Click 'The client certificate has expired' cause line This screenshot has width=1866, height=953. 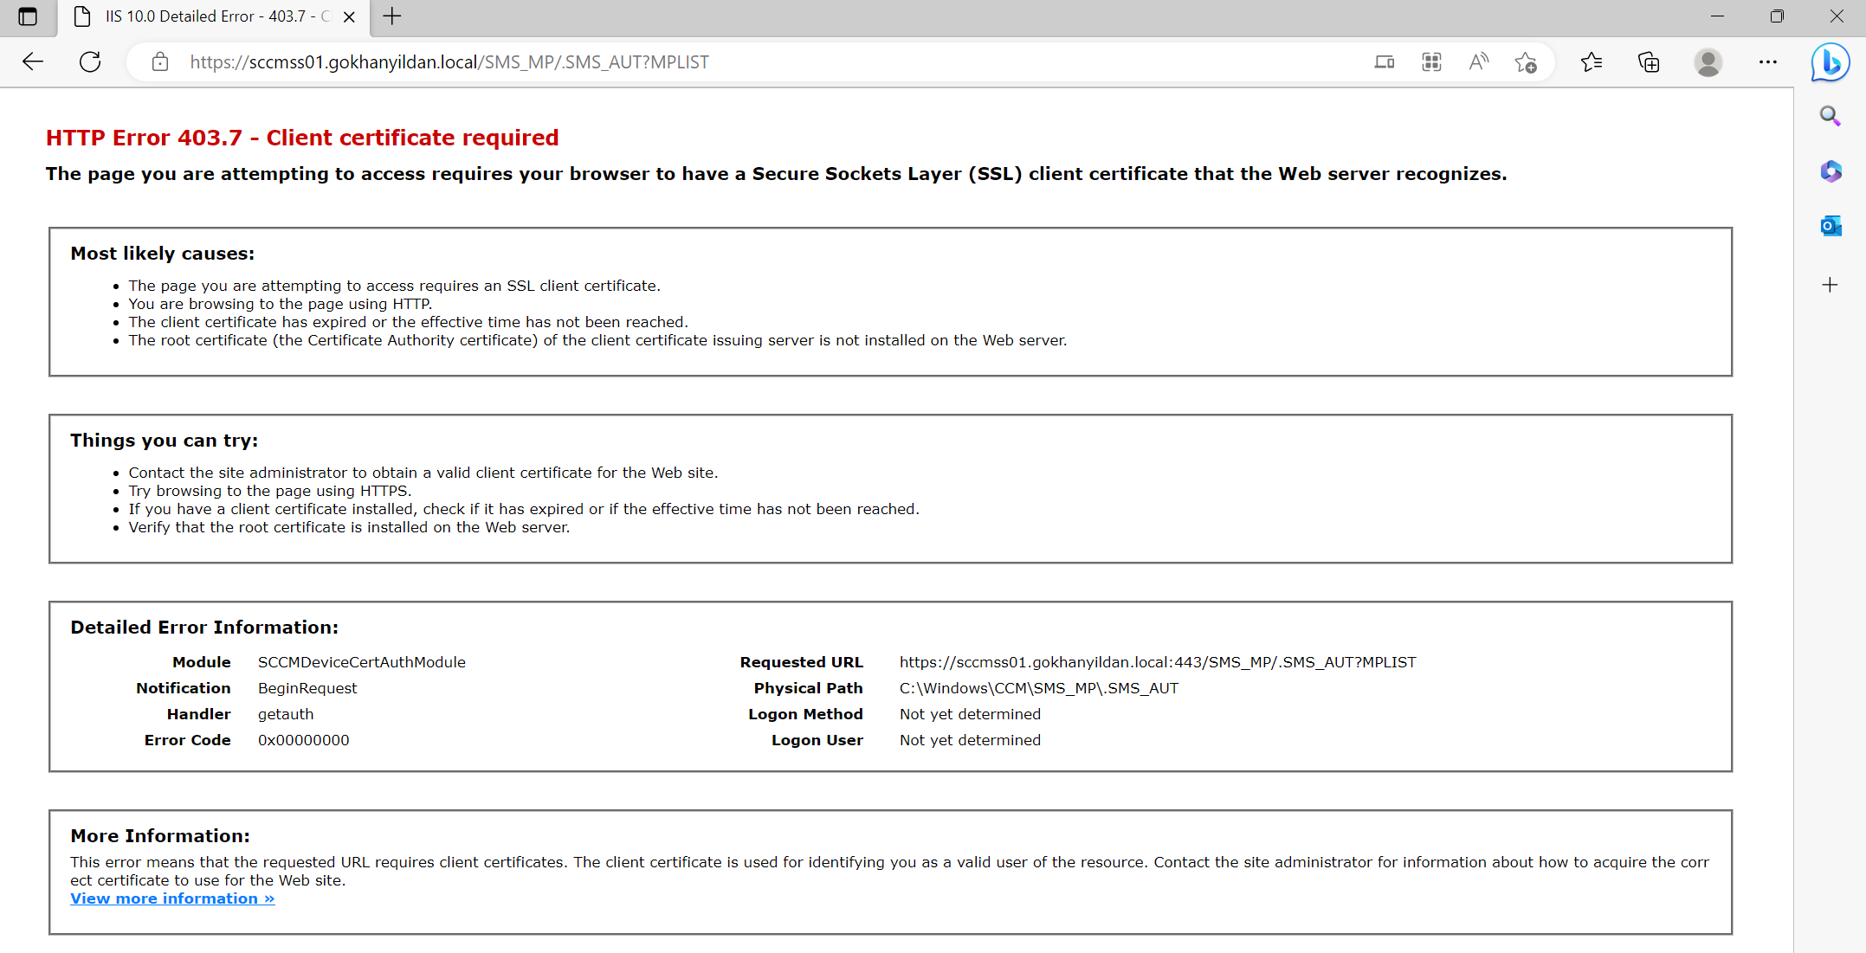409,322
